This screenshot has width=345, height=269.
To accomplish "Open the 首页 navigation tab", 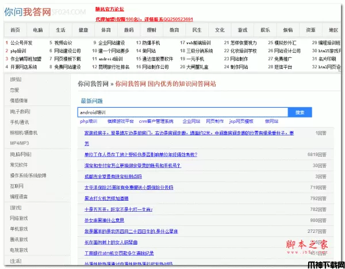I will [16, 29].
